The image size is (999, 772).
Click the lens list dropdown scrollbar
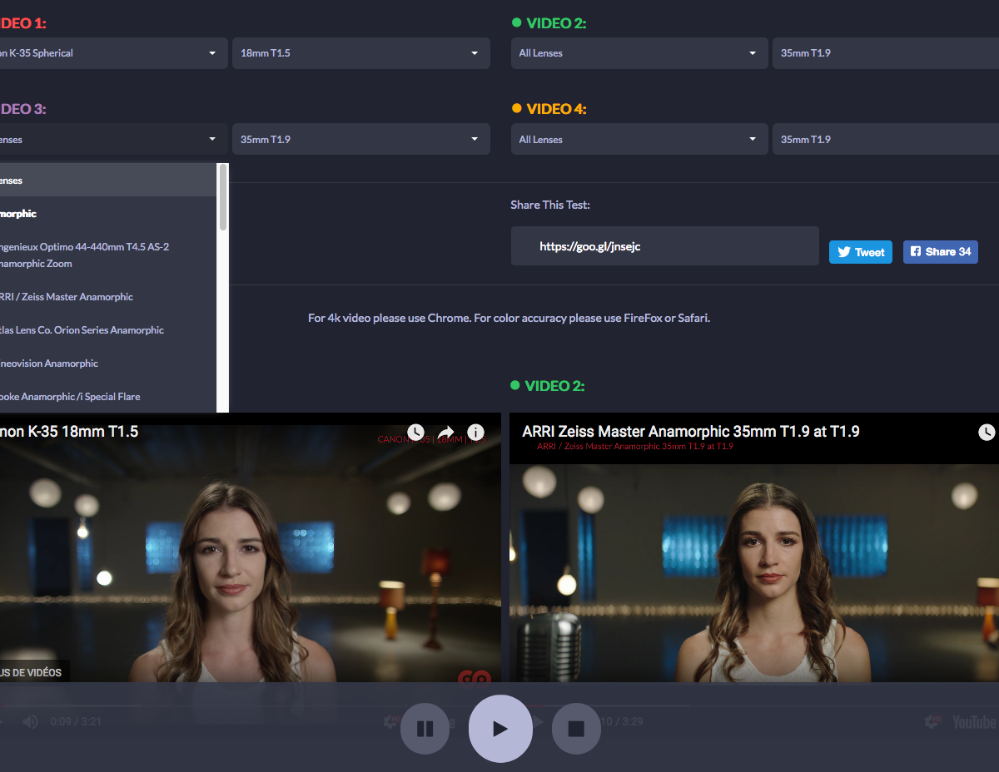point(222,197)
